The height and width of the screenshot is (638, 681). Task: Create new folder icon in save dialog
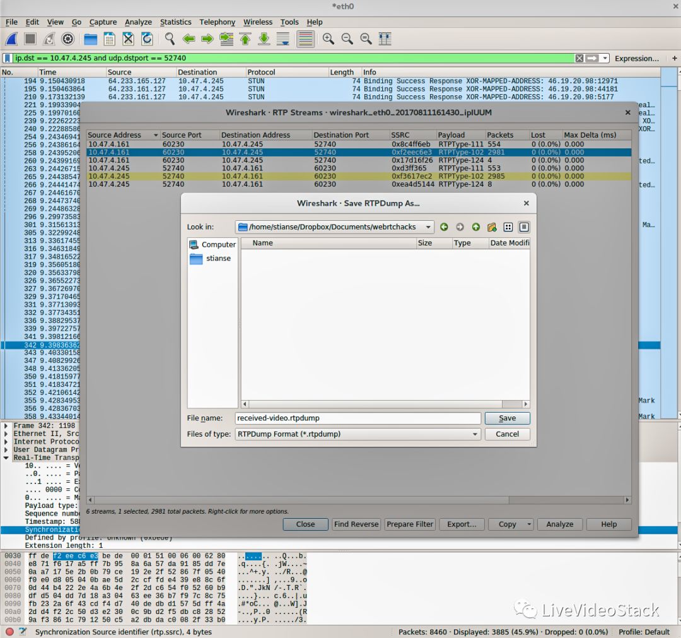(x=492, y=227)
